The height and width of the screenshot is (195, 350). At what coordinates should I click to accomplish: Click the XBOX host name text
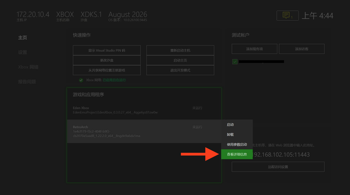(65, 14)
